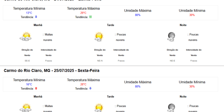Click the night moon icon for Quinta-Feira
Viewport: 224px width, 112px height.
coord(171,37)
